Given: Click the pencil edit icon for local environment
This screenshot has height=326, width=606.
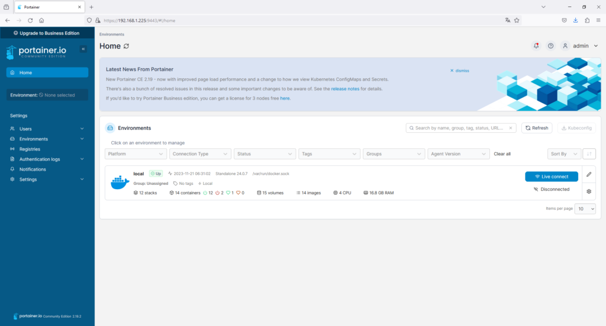Looking at the screenshot, I should (589, 174).
